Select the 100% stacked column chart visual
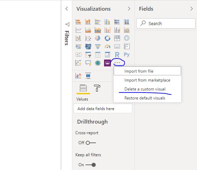The height and width of the screenshot is (170, 197). (x=126, y=22)
